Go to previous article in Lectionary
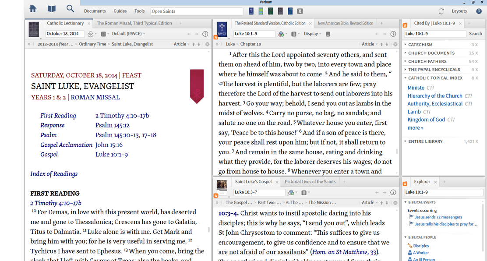The image size is (487, 261). pyautogui.click(x=194, y=44)
